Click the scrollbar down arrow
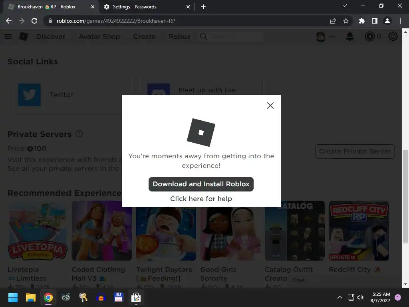The image size is (409, 307). pyautogui.click(x=405, y=284)
